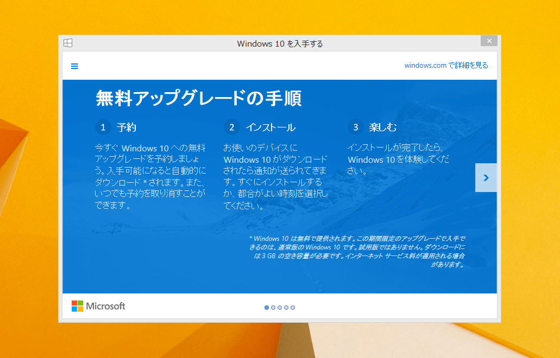Open 'windows.com で詳細を見る' link
Viewport: 560px width, 358px height.
coord(446,65)
